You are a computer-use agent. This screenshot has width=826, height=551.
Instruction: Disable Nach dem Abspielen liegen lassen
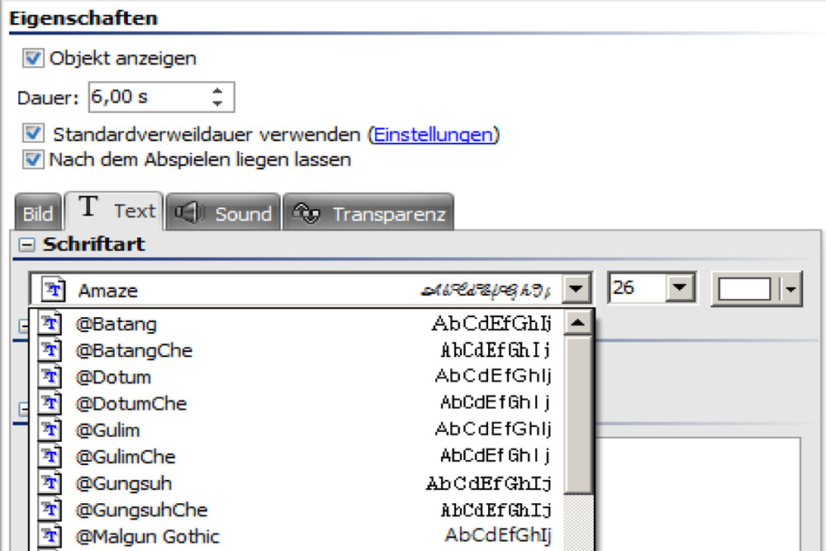coord(33,159)
